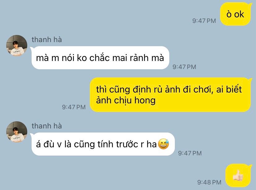Select "á đù v là cũng tính trước" bubble
Screen dimensions: 256x190
pos(103,144)
